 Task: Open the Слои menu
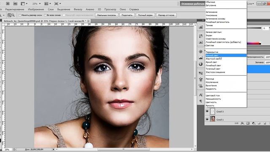(51, 9)
